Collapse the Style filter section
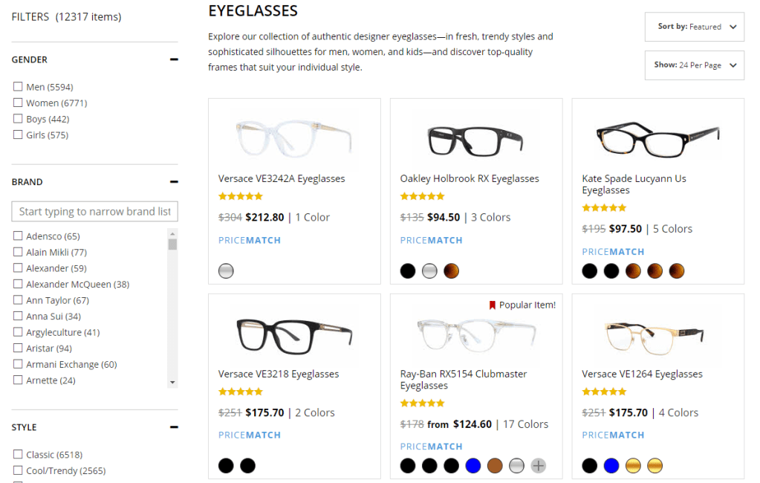 pos(174,427)
